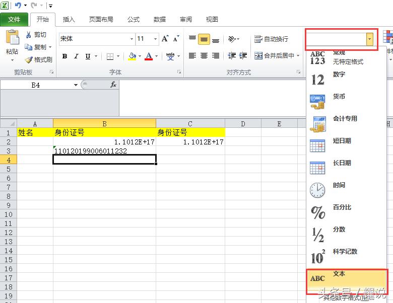
Task: Click the Cut scissors button
Action: (x=36, y=35)
